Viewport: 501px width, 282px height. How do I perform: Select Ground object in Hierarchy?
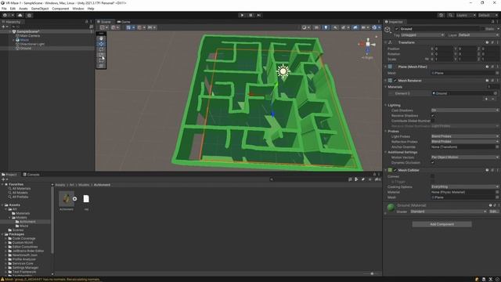point(26,49)
